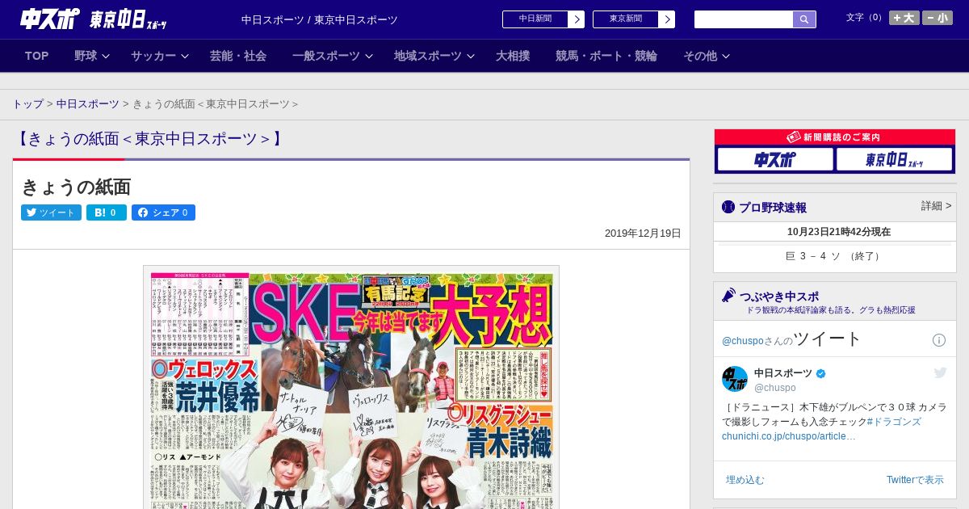969x509 pixels.
Task: Click the 10月23日21時42分現在 timestamp
Action: [839, 232]
